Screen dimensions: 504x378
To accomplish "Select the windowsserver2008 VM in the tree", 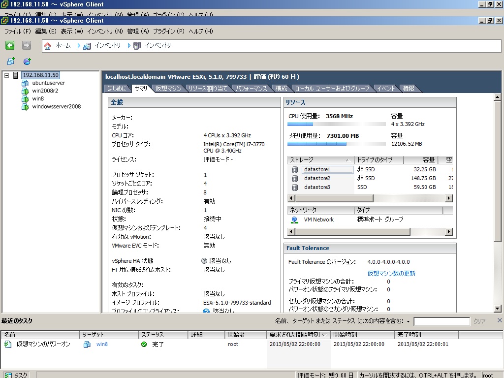I will tap(56, 107).
